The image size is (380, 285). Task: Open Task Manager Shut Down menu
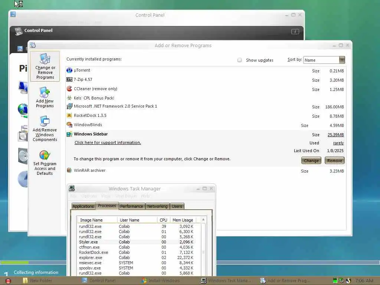tap(126, 196)
